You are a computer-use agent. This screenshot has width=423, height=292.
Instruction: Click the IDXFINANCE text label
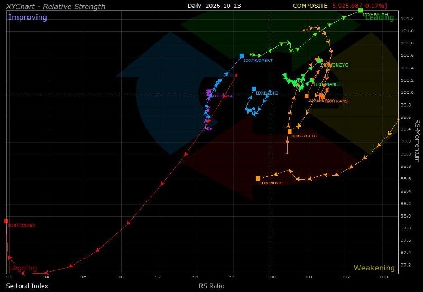tap(327, 84)
